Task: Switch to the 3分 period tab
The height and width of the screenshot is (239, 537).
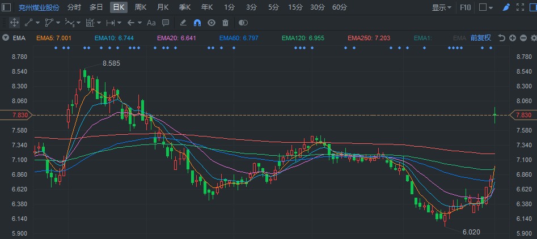Action: 251,7
